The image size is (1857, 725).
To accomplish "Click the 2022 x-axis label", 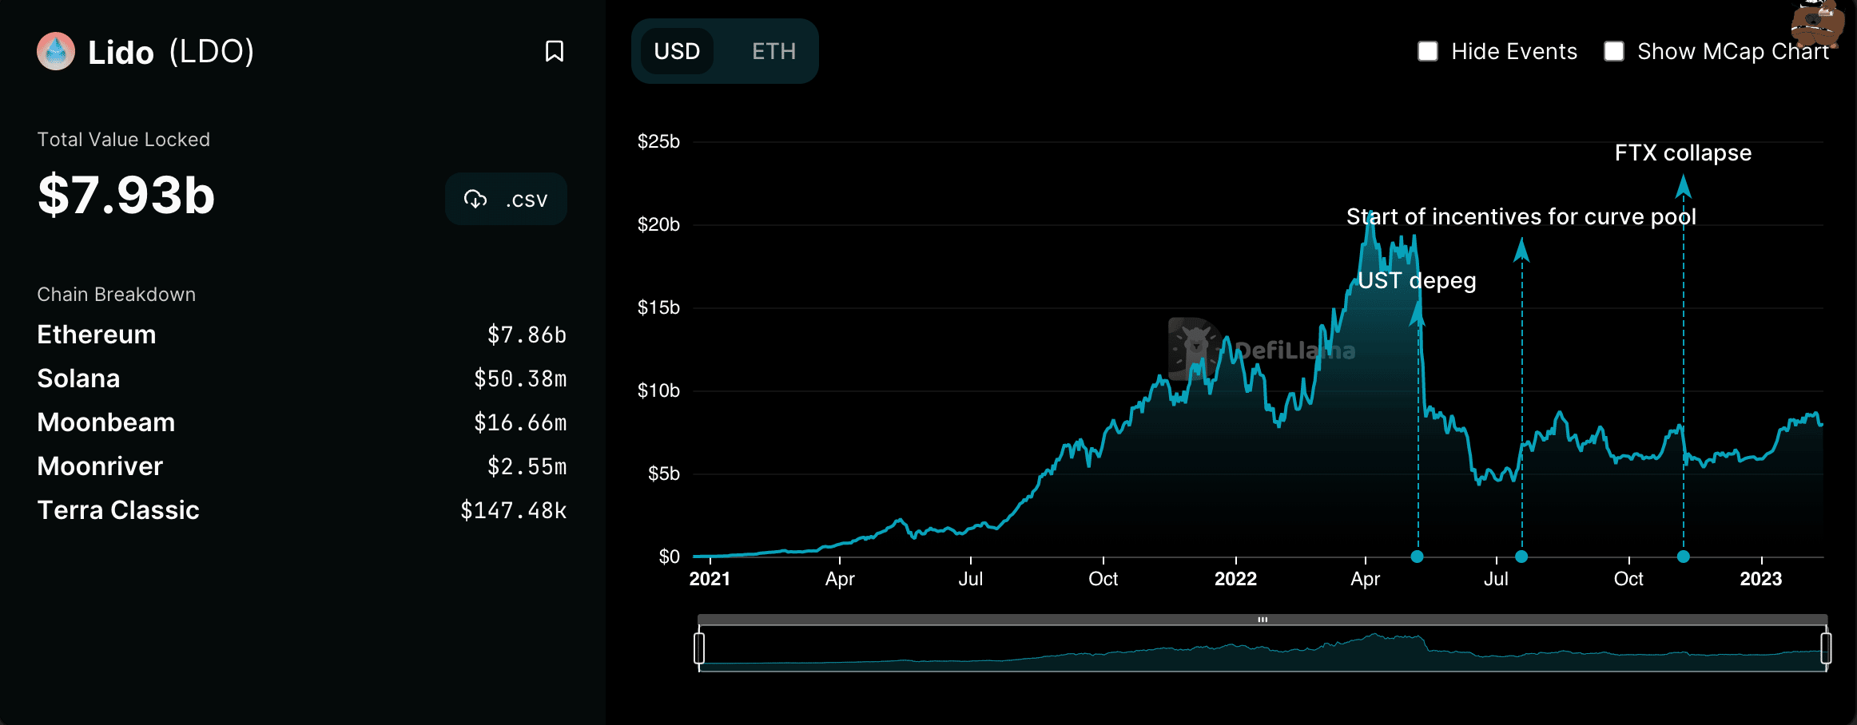I will [x=1235, y=579].
